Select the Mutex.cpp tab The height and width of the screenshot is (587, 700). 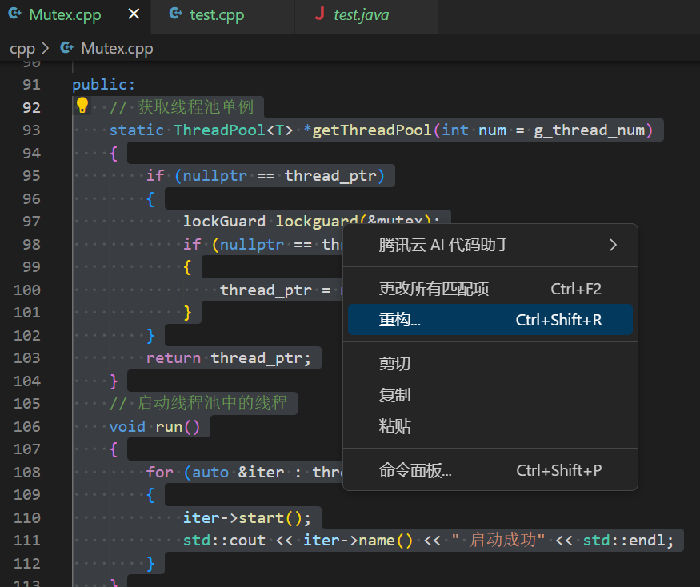click(x=75, y=17)
